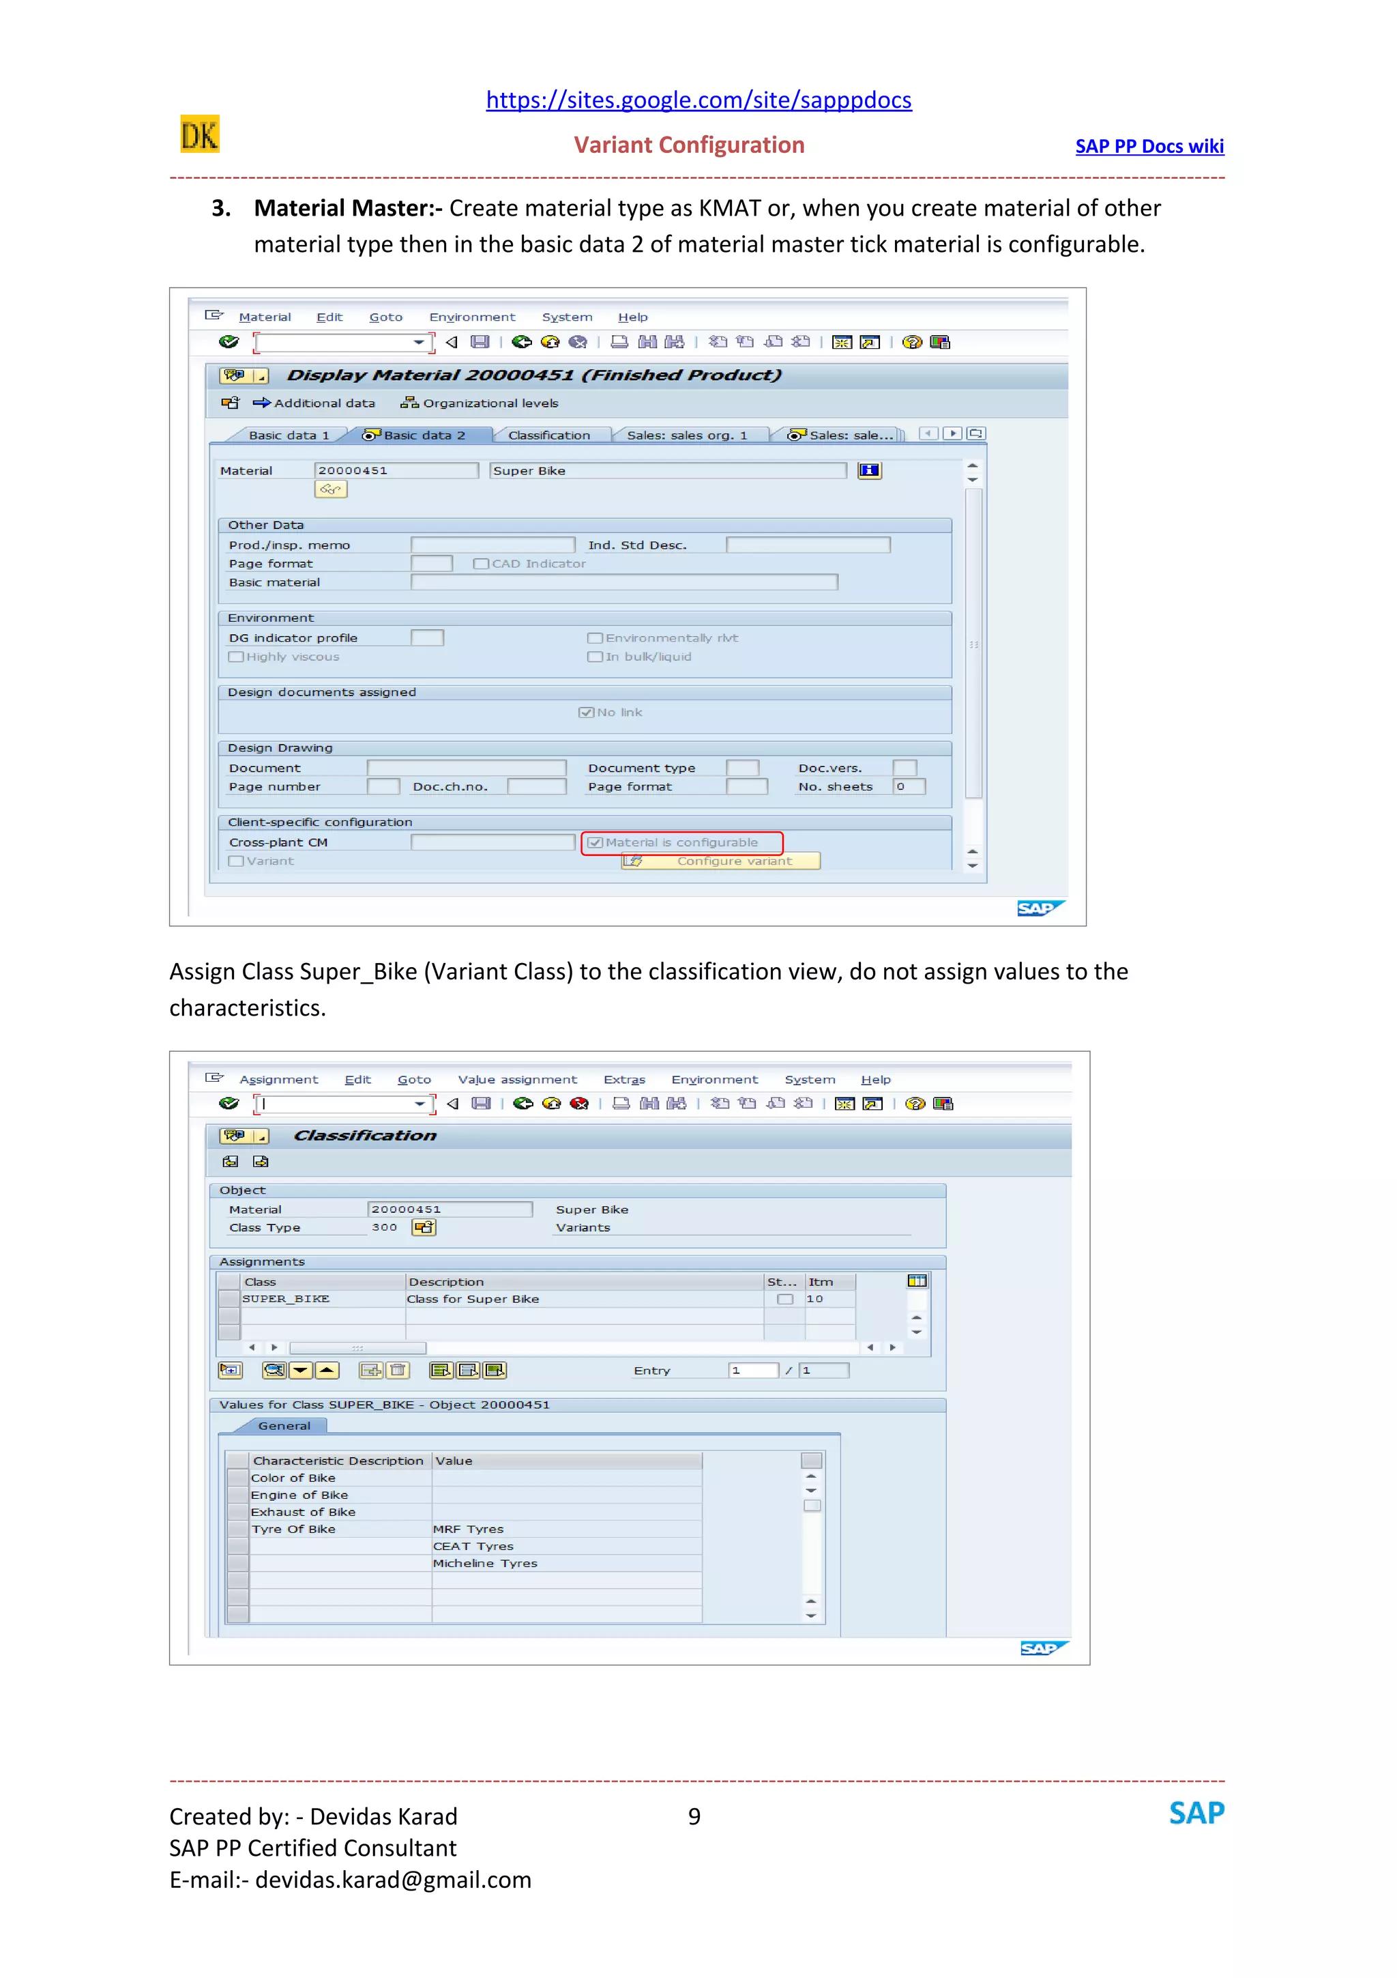Click the Find binoculars icon in Classification window toolbar
The height and width of the screenshot is (1978, 1397).
pyautogui.click(x=649, y=1104)
